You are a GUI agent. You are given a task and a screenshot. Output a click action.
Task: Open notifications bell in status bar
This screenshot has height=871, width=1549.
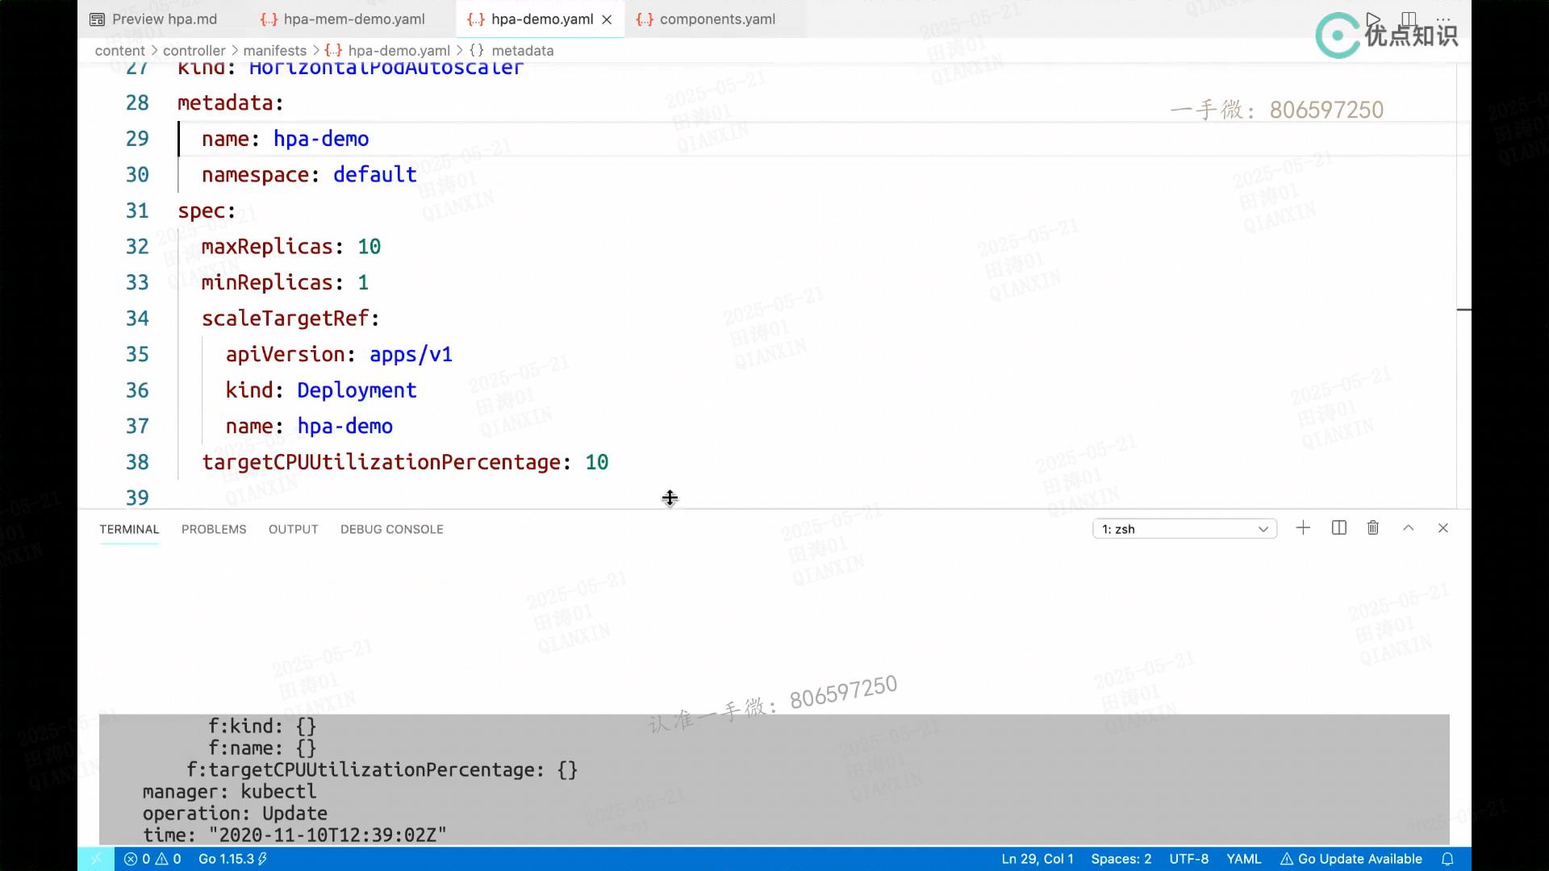1447,859
